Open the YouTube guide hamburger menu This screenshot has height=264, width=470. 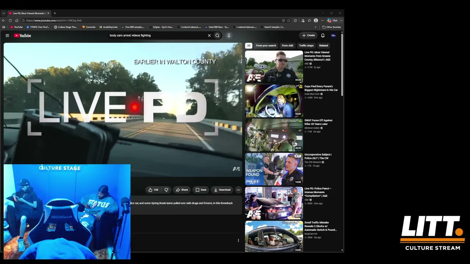click(7, 36)
